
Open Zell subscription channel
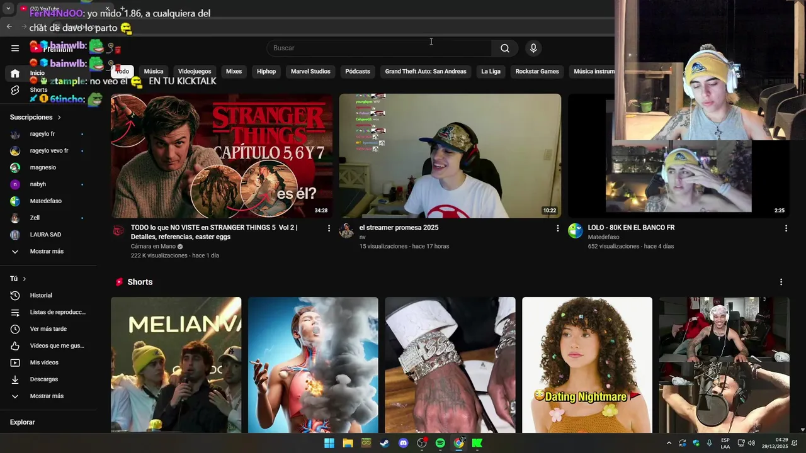click(48, 218)
